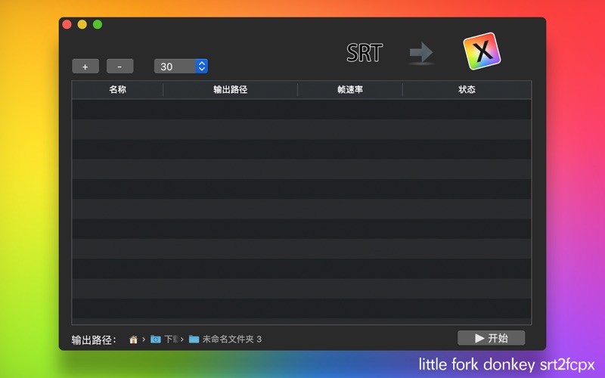Close the window with red button

point(67,25)
